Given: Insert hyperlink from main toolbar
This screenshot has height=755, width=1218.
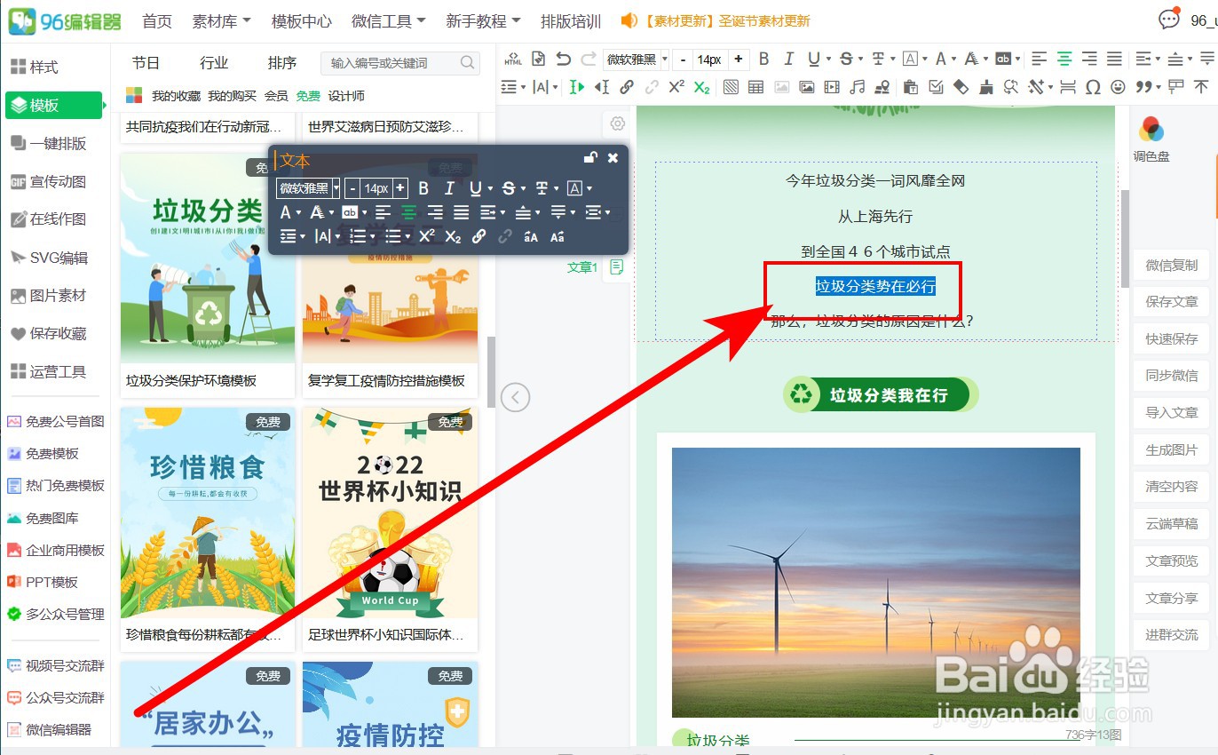Looking at the screenshot, I should [x=627, y=87].
